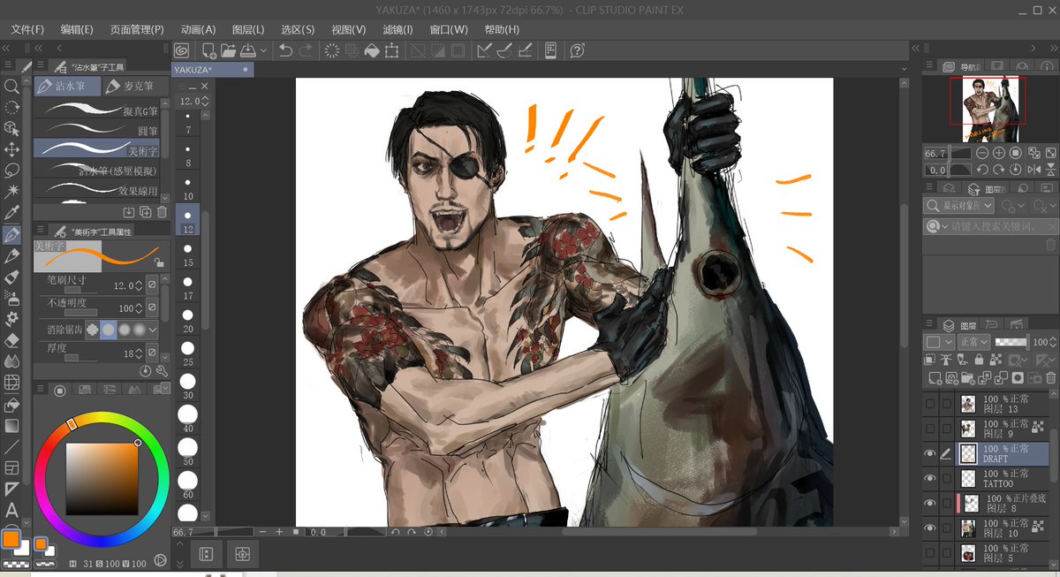This screenshot has width=1060, height=577.
Task: Switch to the 麦克笔 marker tab
Action: (136, 87)
